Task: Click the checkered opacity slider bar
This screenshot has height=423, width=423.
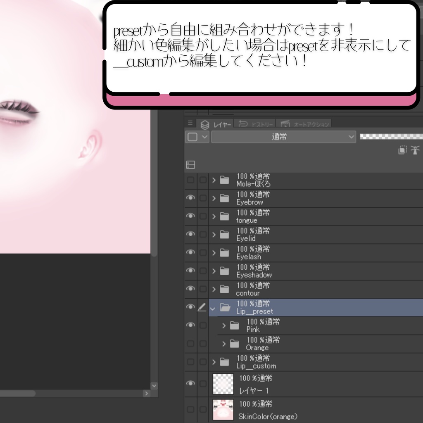Action: 390,137
